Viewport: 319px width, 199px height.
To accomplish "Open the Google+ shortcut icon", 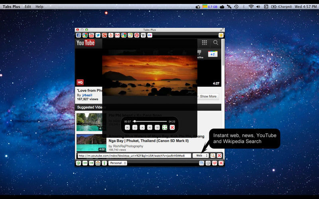I will click(x=104, y=35).
